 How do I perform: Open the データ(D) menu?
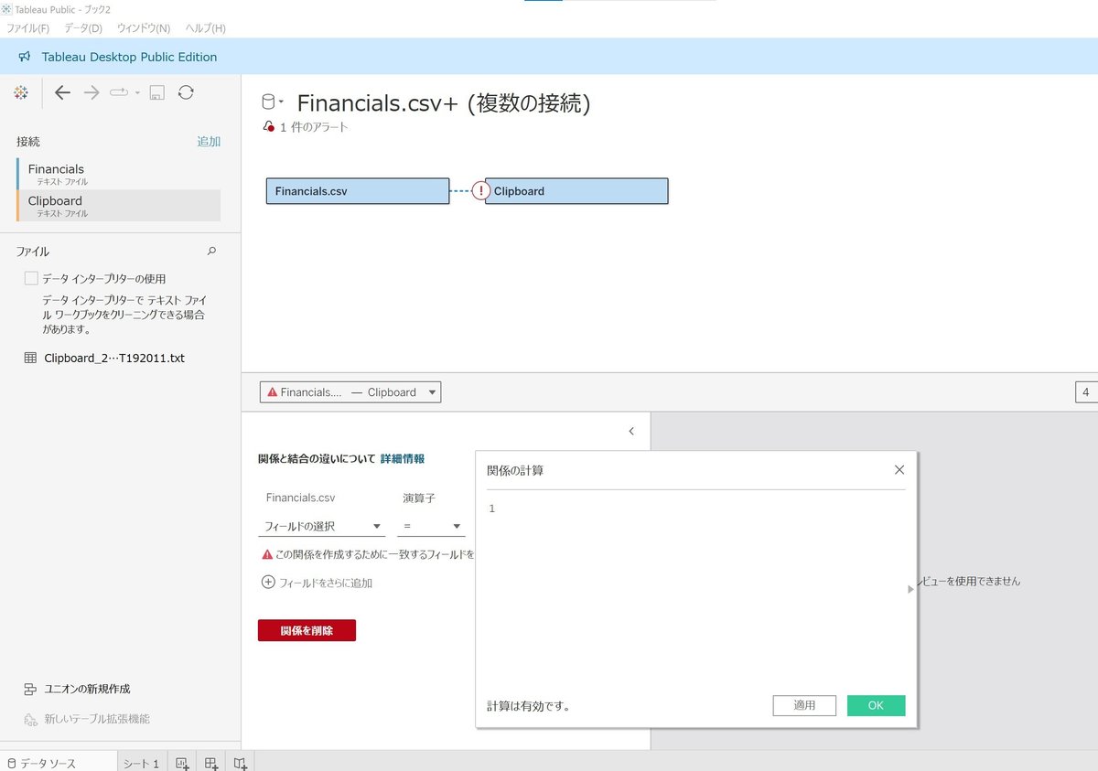pos(83,28)
